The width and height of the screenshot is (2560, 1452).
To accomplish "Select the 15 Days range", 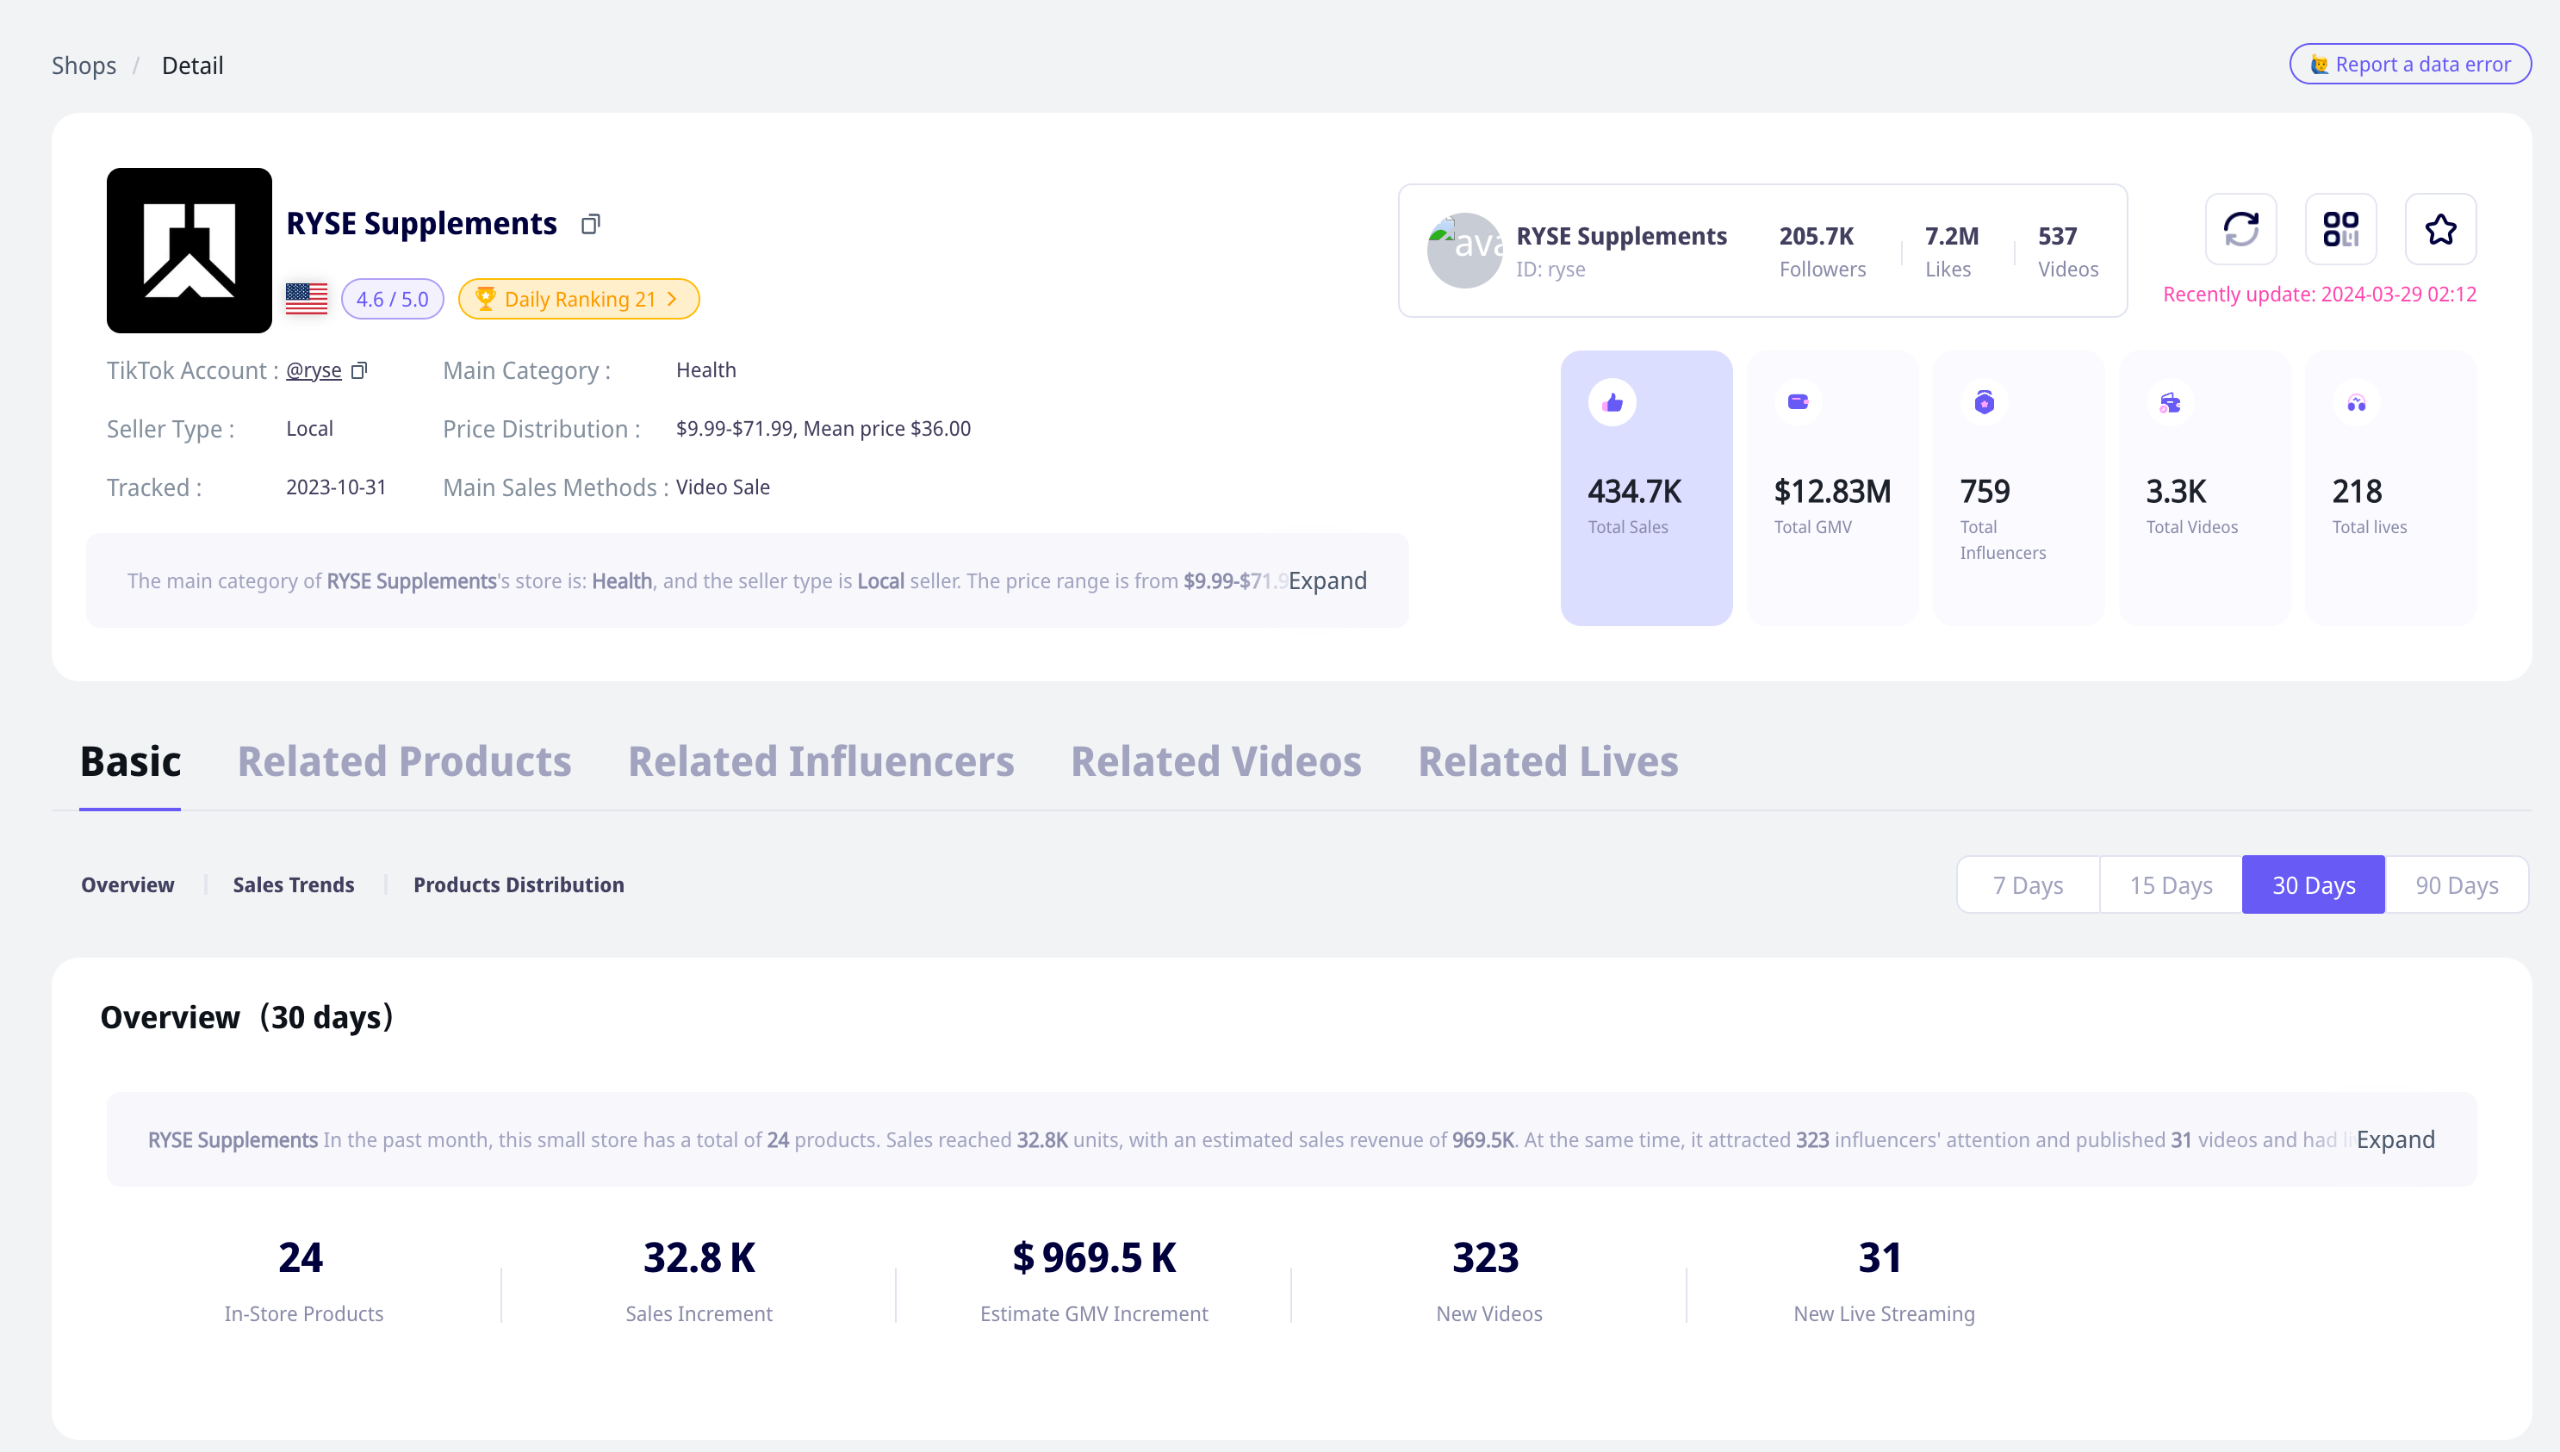I will point(2171,884).
